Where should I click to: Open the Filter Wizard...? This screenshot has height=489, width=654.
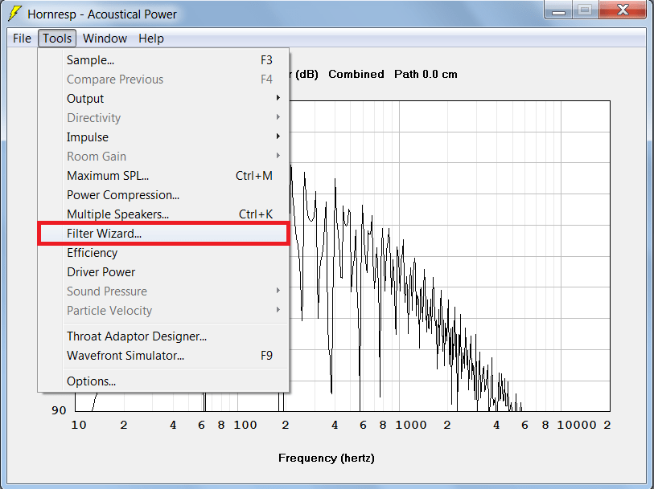[x=163, y=234]
